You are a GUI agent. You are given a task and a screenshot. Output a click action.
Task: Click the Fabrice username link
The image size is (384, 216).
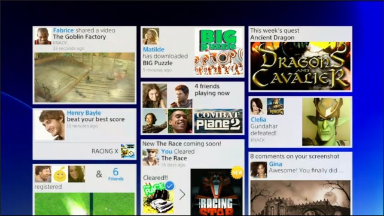pyautogui.click(x=63, y=31)
